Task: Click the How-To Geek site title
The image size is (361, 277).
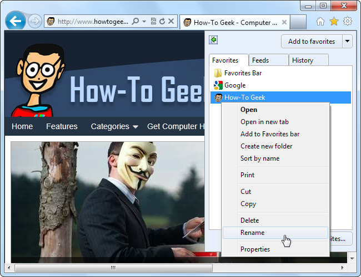Action: [137, 89]
